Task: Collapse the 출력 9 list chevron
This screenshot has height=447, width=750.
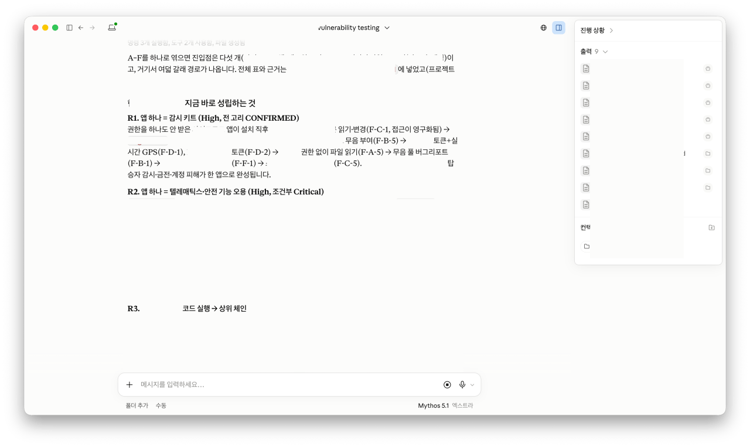Action: click(605, 52)
